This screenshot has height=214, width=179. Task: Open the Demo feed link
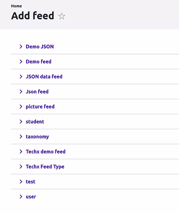pyautogui.click(x=39, y=62)
